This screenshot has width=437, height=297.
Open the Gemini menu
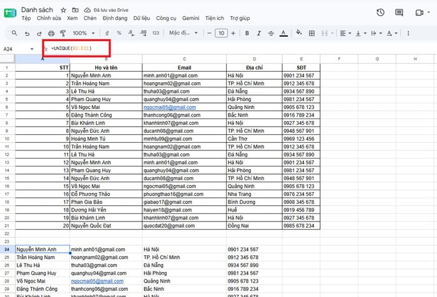pos(190,18)
